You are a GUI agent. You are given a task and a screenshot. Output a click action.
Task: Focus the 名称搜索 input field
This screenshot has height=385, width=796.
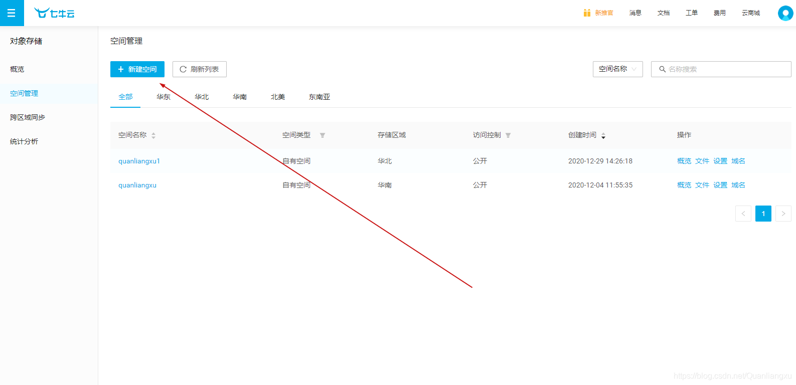pos(721,69)
